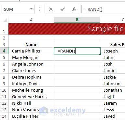Select row 9 header

[x=4, y=83]
